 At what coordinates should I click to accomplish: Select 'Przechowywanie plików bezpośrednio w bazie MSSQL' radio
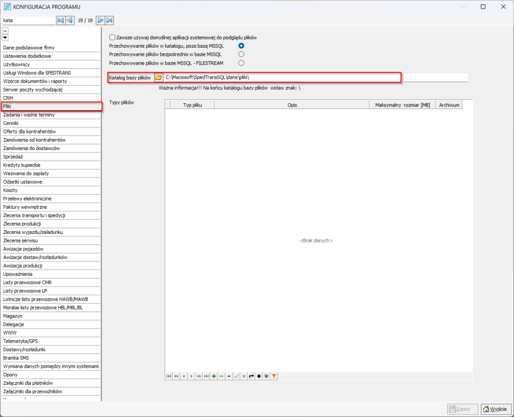(241, 54)
